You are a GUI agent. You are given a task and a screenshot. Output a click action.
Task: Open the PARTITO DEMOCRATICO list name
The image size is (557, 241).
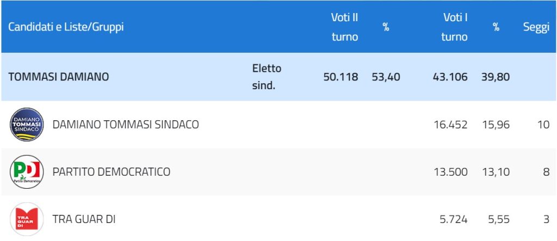point(112,172)
